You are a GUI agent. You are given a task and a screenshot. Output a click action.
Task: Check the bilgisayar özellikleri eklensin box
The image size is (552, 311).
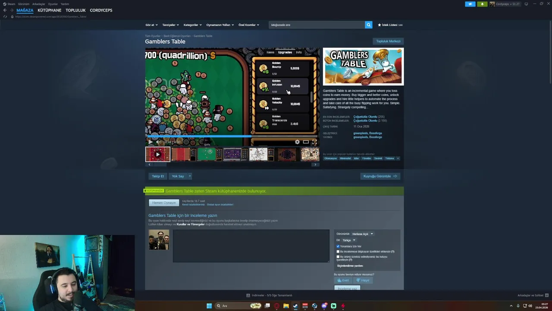[x=338, y=251]
